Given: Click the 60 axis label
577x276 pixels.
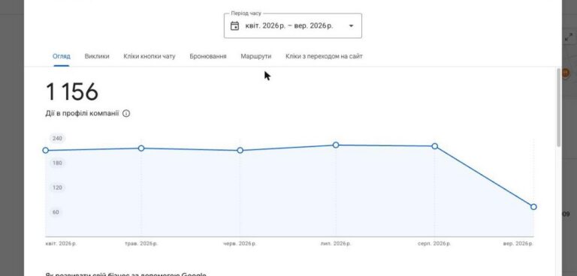Looking at the screenshot, I should [56, 212].
